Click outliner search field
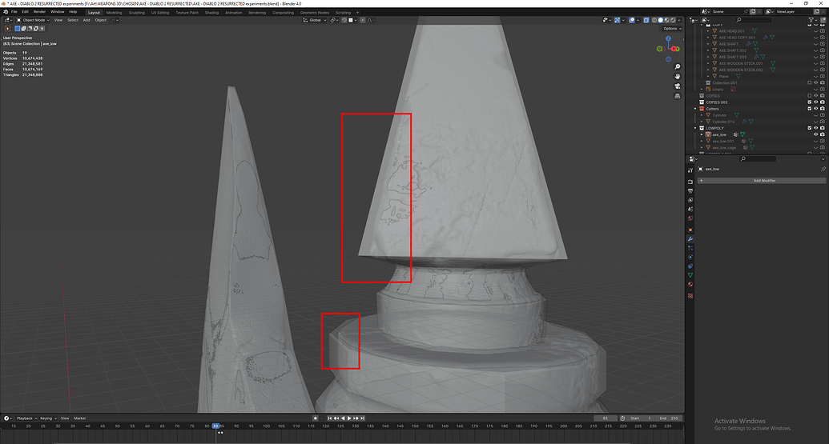 tap(754, 20)
